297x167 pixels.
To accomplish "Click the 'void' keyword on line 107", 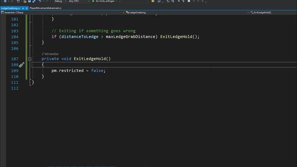I will (66, 59).
